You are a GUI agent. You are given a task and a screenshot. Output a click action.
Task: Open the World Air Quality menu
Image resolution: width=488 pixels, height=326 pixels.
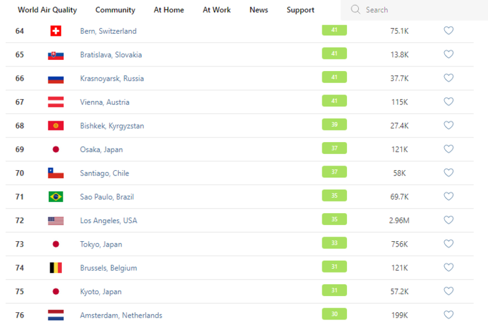tap(47, 10)
